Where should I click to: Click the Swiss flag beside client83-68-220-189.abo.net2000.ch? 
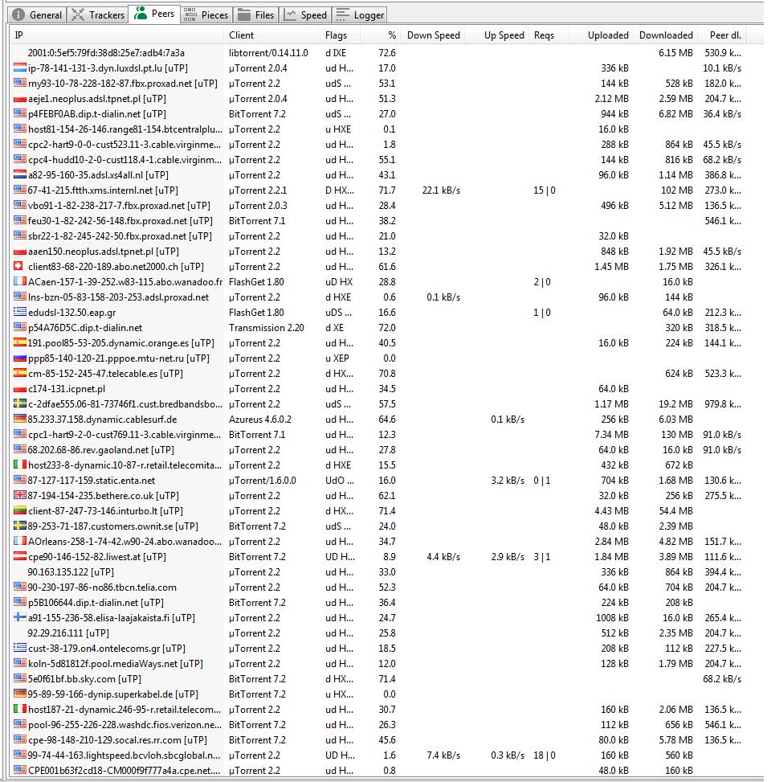coord(18,266)
